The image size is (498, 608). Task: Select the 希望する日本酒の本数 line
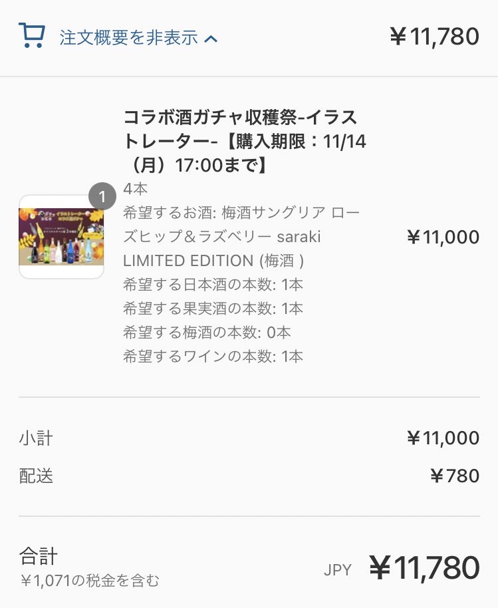click(x=213, y=285)
